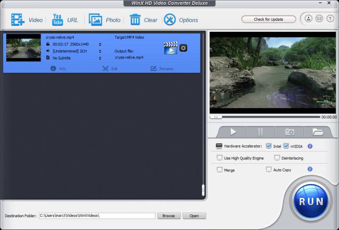The image size is (339, 230).
Task: Open the Options settings
Action: coord(181,20)
